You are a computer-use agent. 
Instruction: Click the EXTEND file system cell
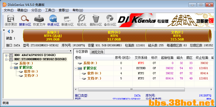(x=141, y=68)
